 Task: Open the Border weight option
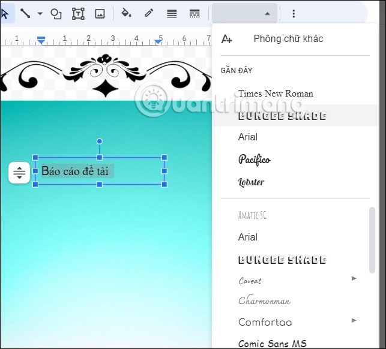point(172,14)
